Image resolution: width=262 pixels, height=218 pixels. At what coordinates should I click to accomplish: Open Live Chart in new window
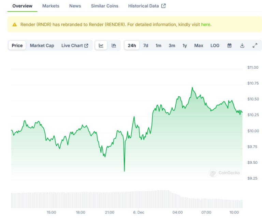[75, 45]
